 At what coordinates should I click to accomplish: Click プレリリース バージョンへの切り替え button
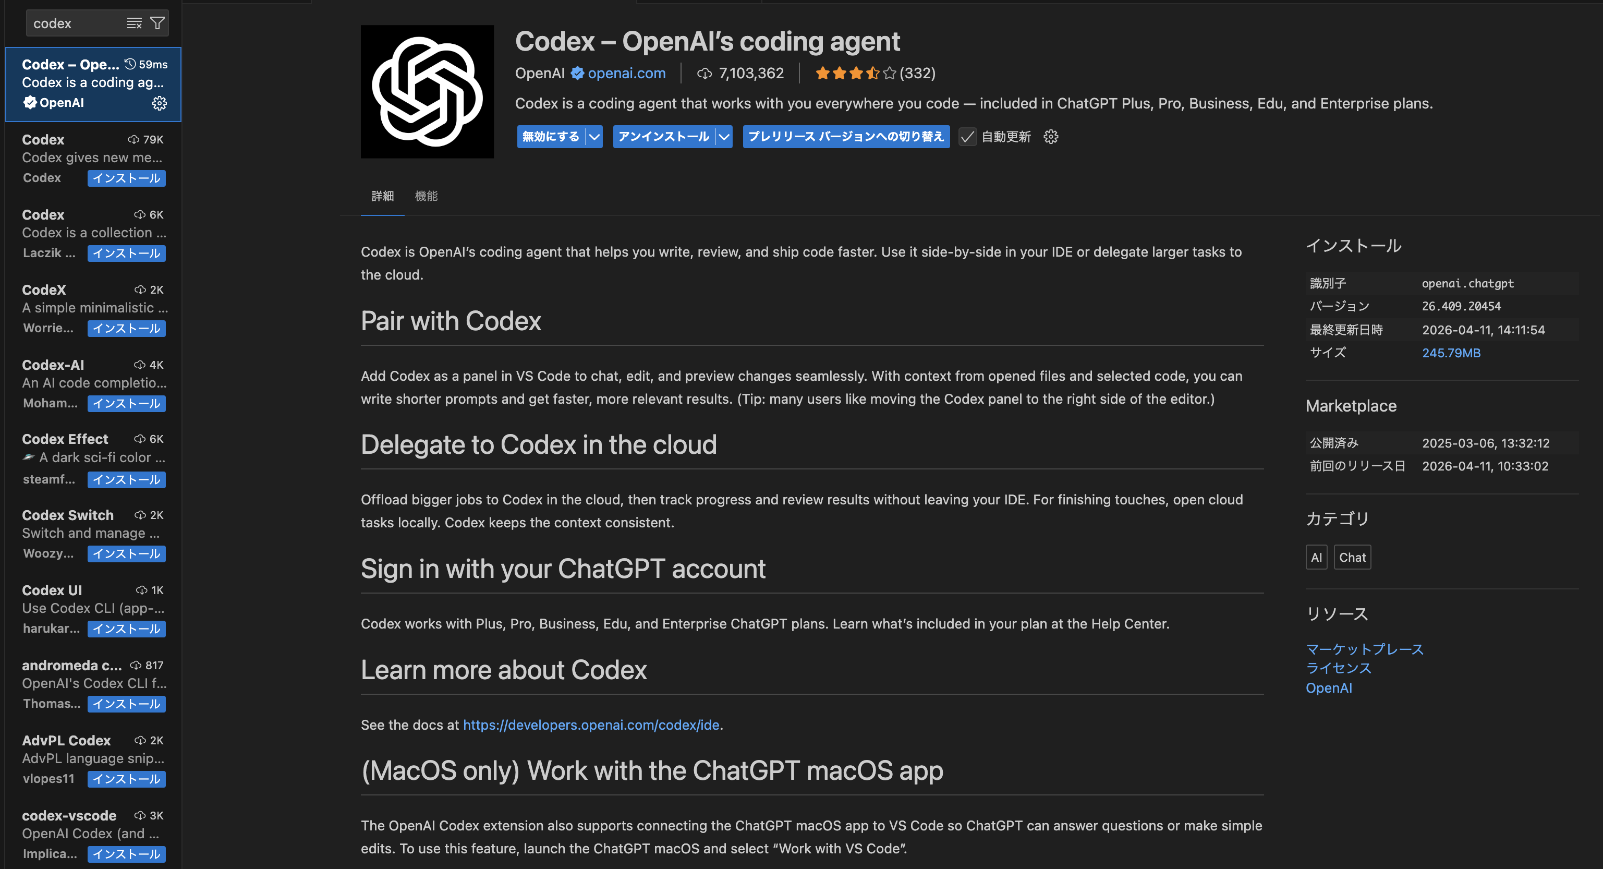pyautogui.click(x=846, y=137)
